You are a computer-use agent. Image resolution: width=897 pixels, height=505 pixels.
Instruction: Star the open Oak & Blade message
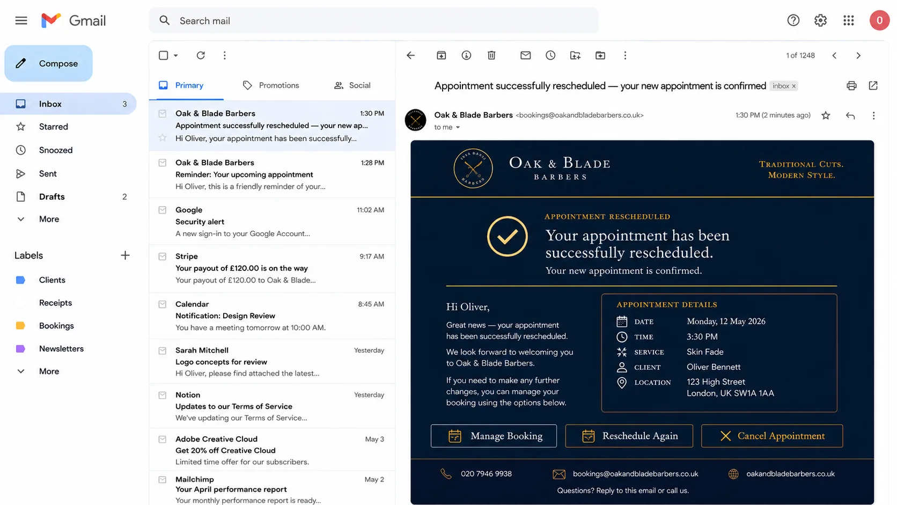(x=826, y=115)
